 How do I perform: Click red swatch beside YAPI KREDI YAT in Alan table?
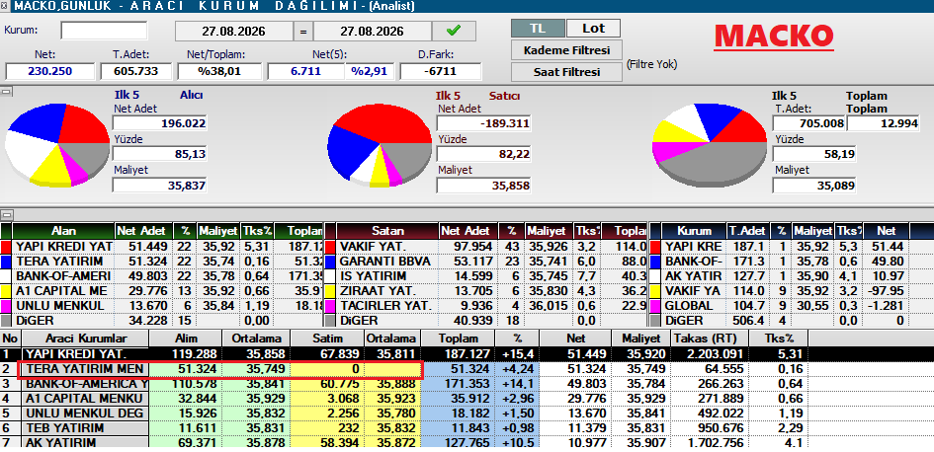[7, 246]
